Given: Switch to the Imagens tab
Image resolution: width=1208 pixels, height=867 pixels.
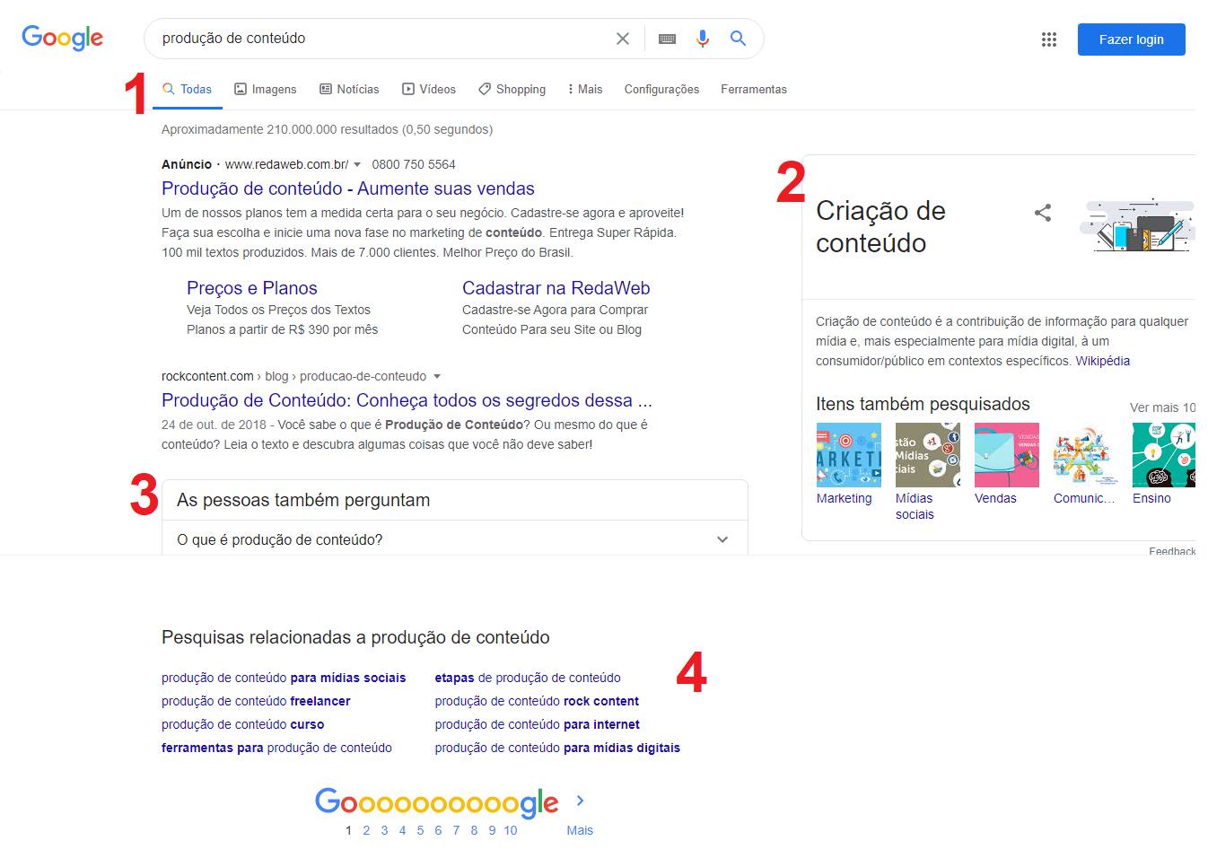Looking at the screenshot, I should click(266, 89).
